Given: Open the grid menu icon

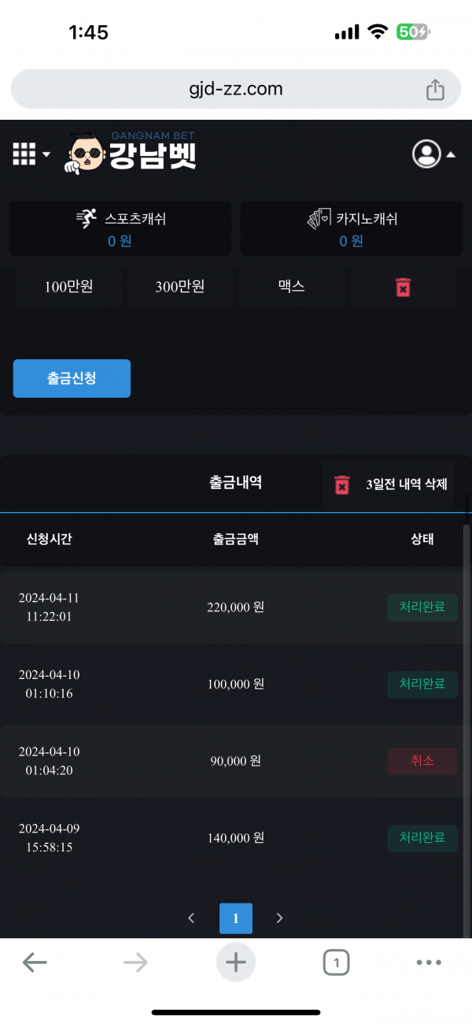Looking at the screenshot, I should coord(24,154).
